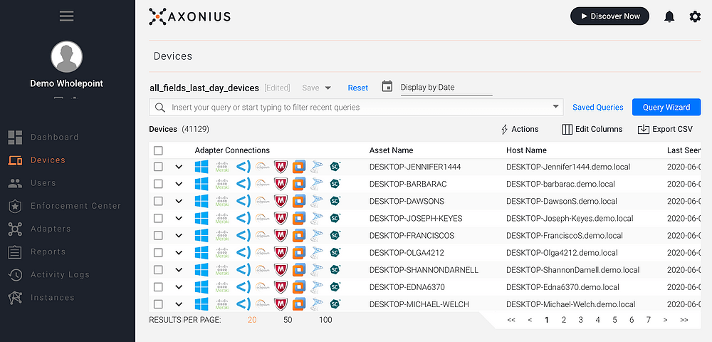Click the blue arrow adapter icon for DESKTOP-OLGA4212

(244, 252)
